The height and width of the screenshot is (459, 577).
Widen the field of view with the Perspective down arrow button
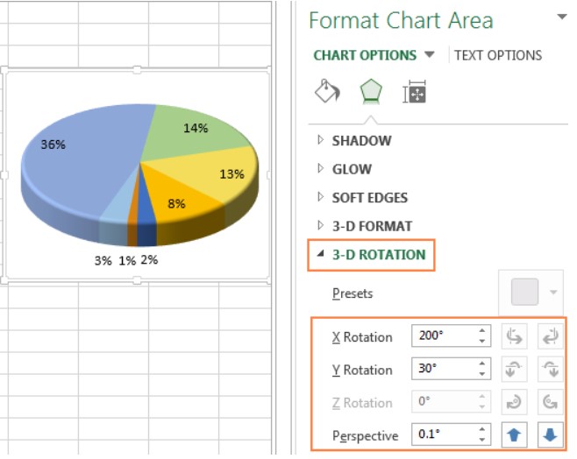click(550, 434)
